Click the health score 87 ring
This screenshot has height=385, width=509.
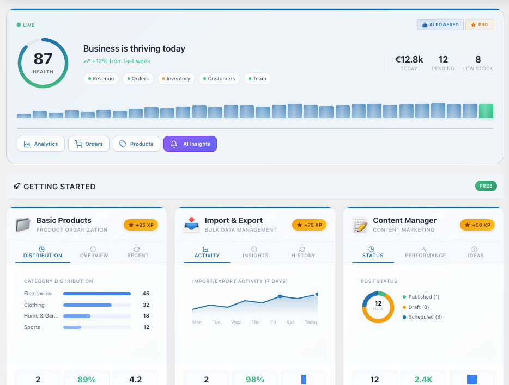point(43,63)
